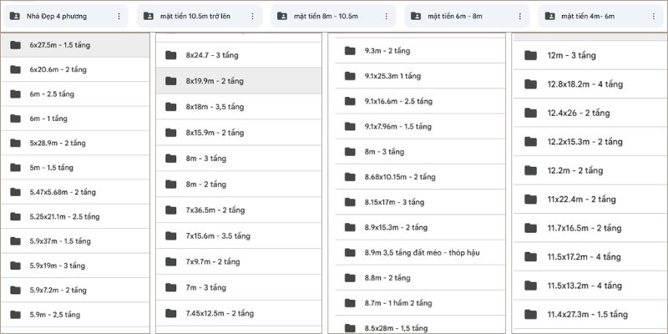Select folder 8x19.9m - 2 tầng
The width and height of the screenshot is (668, 334).
[215, 81]
